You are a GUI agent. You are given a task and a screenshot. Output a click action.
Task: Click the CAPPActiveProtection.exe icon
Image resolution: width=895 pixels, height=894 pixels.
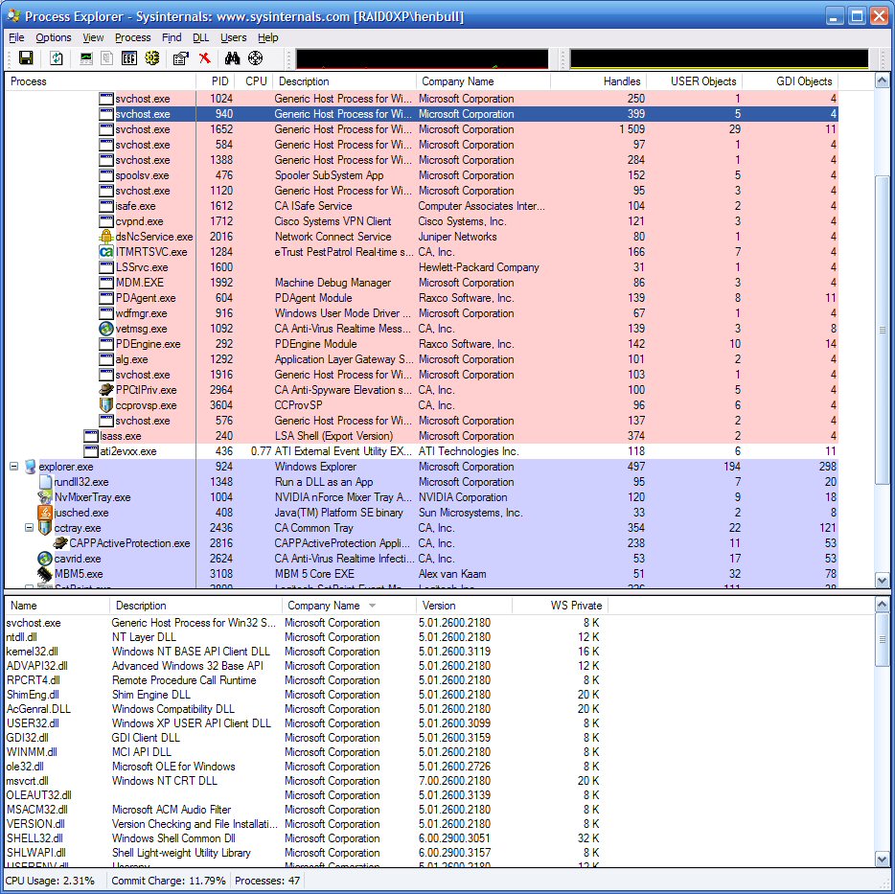pyautogui.click(x=60, y=543)
